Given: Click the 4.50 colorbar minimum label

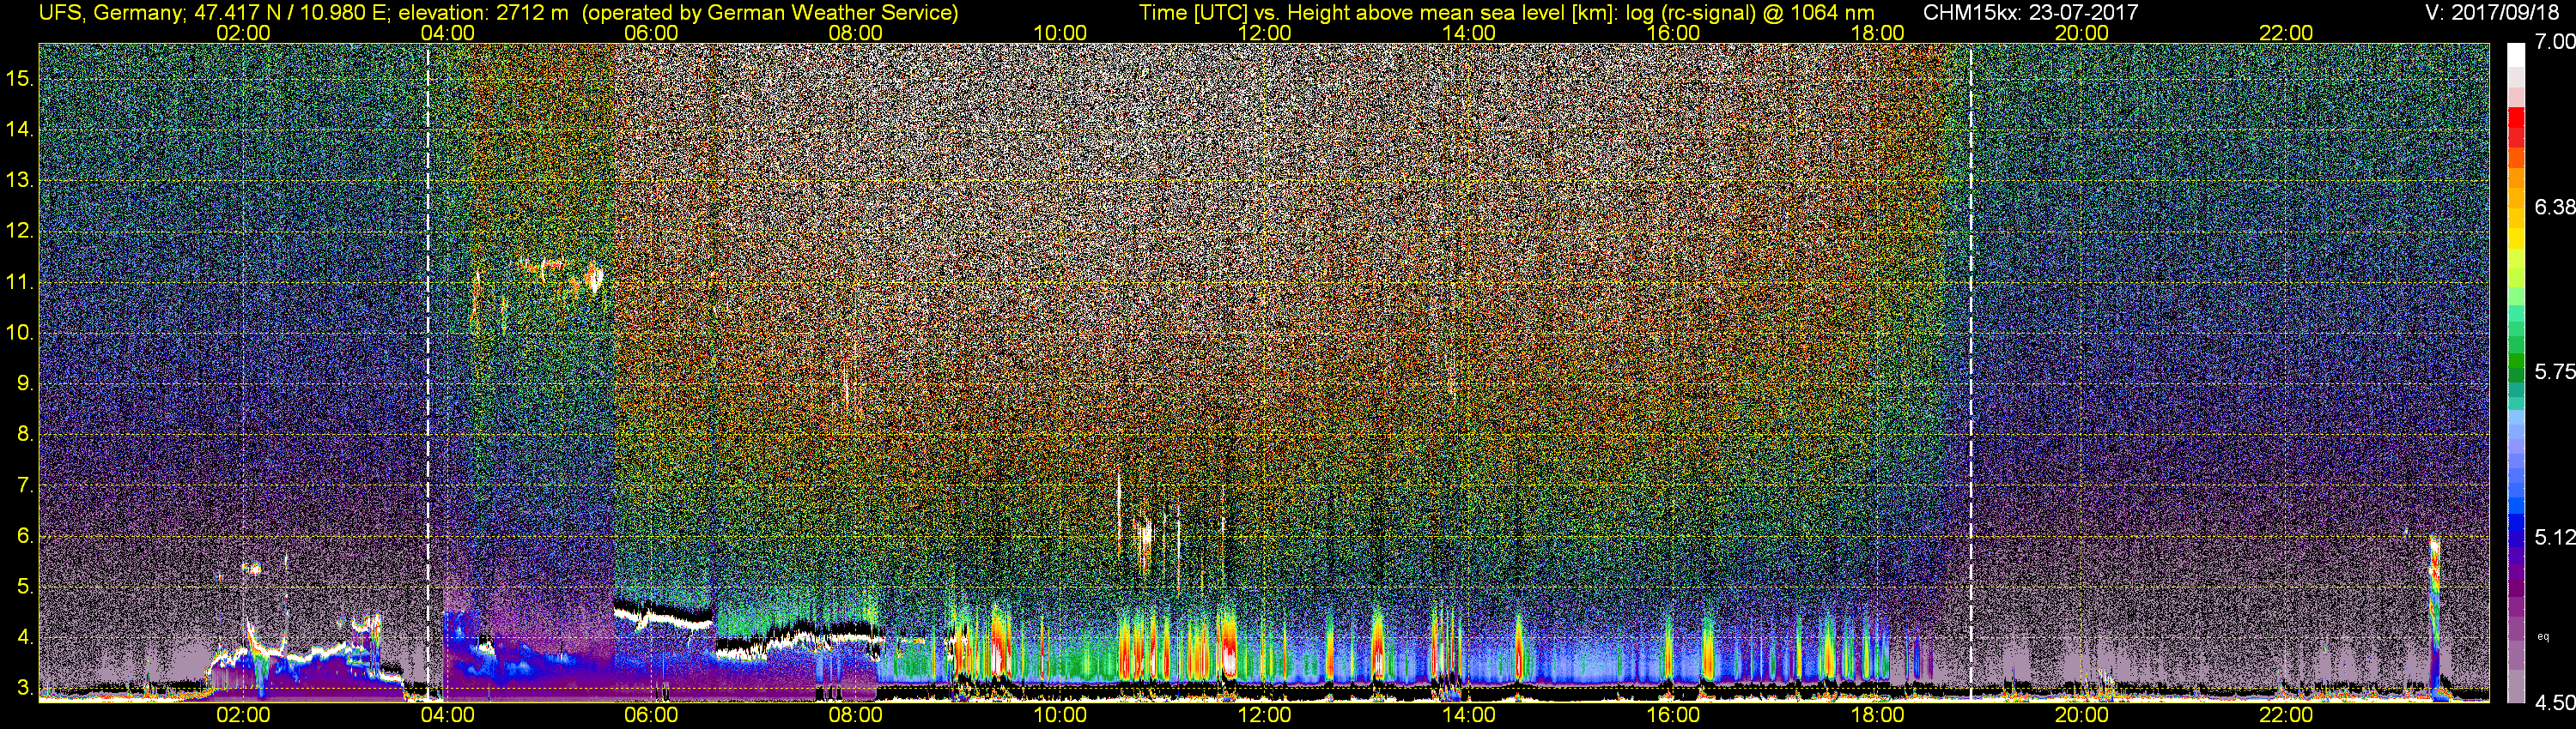Looking at the screenshot, I should pos(2553,703).
